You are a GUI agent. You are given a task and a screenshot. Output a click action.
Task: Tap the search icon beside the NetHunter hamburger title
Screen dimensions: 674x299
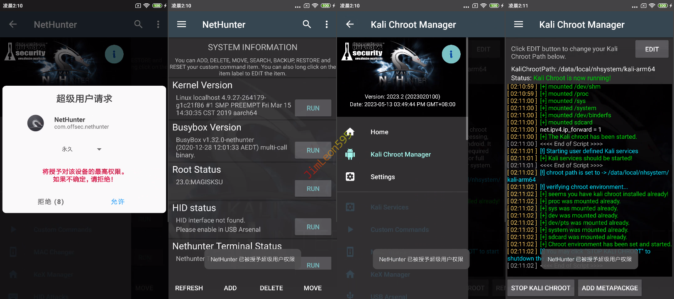tap(307, 24)
